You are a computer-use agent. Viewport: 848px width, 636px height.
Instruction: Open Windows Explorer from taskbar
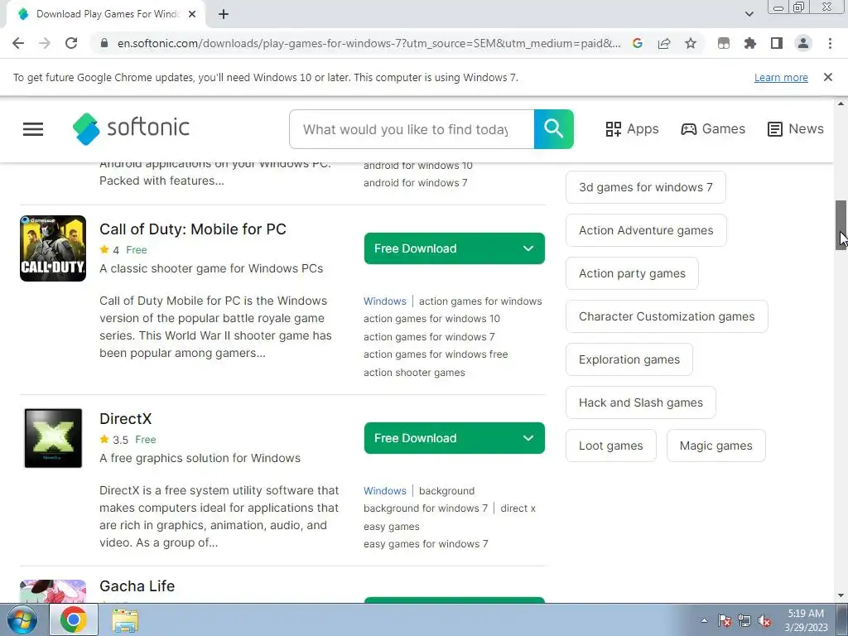pyautogui.click(x=125, y=619)
